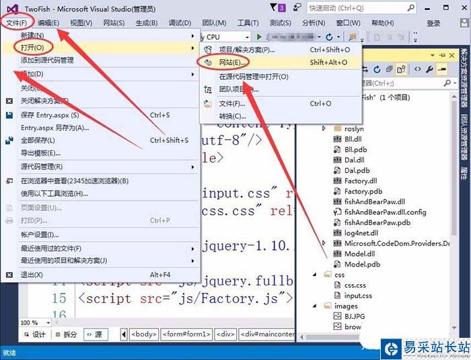Click the find in files toolbar icon
The width and height of the screenshot is (471, 360).
[x=352, y=37]
